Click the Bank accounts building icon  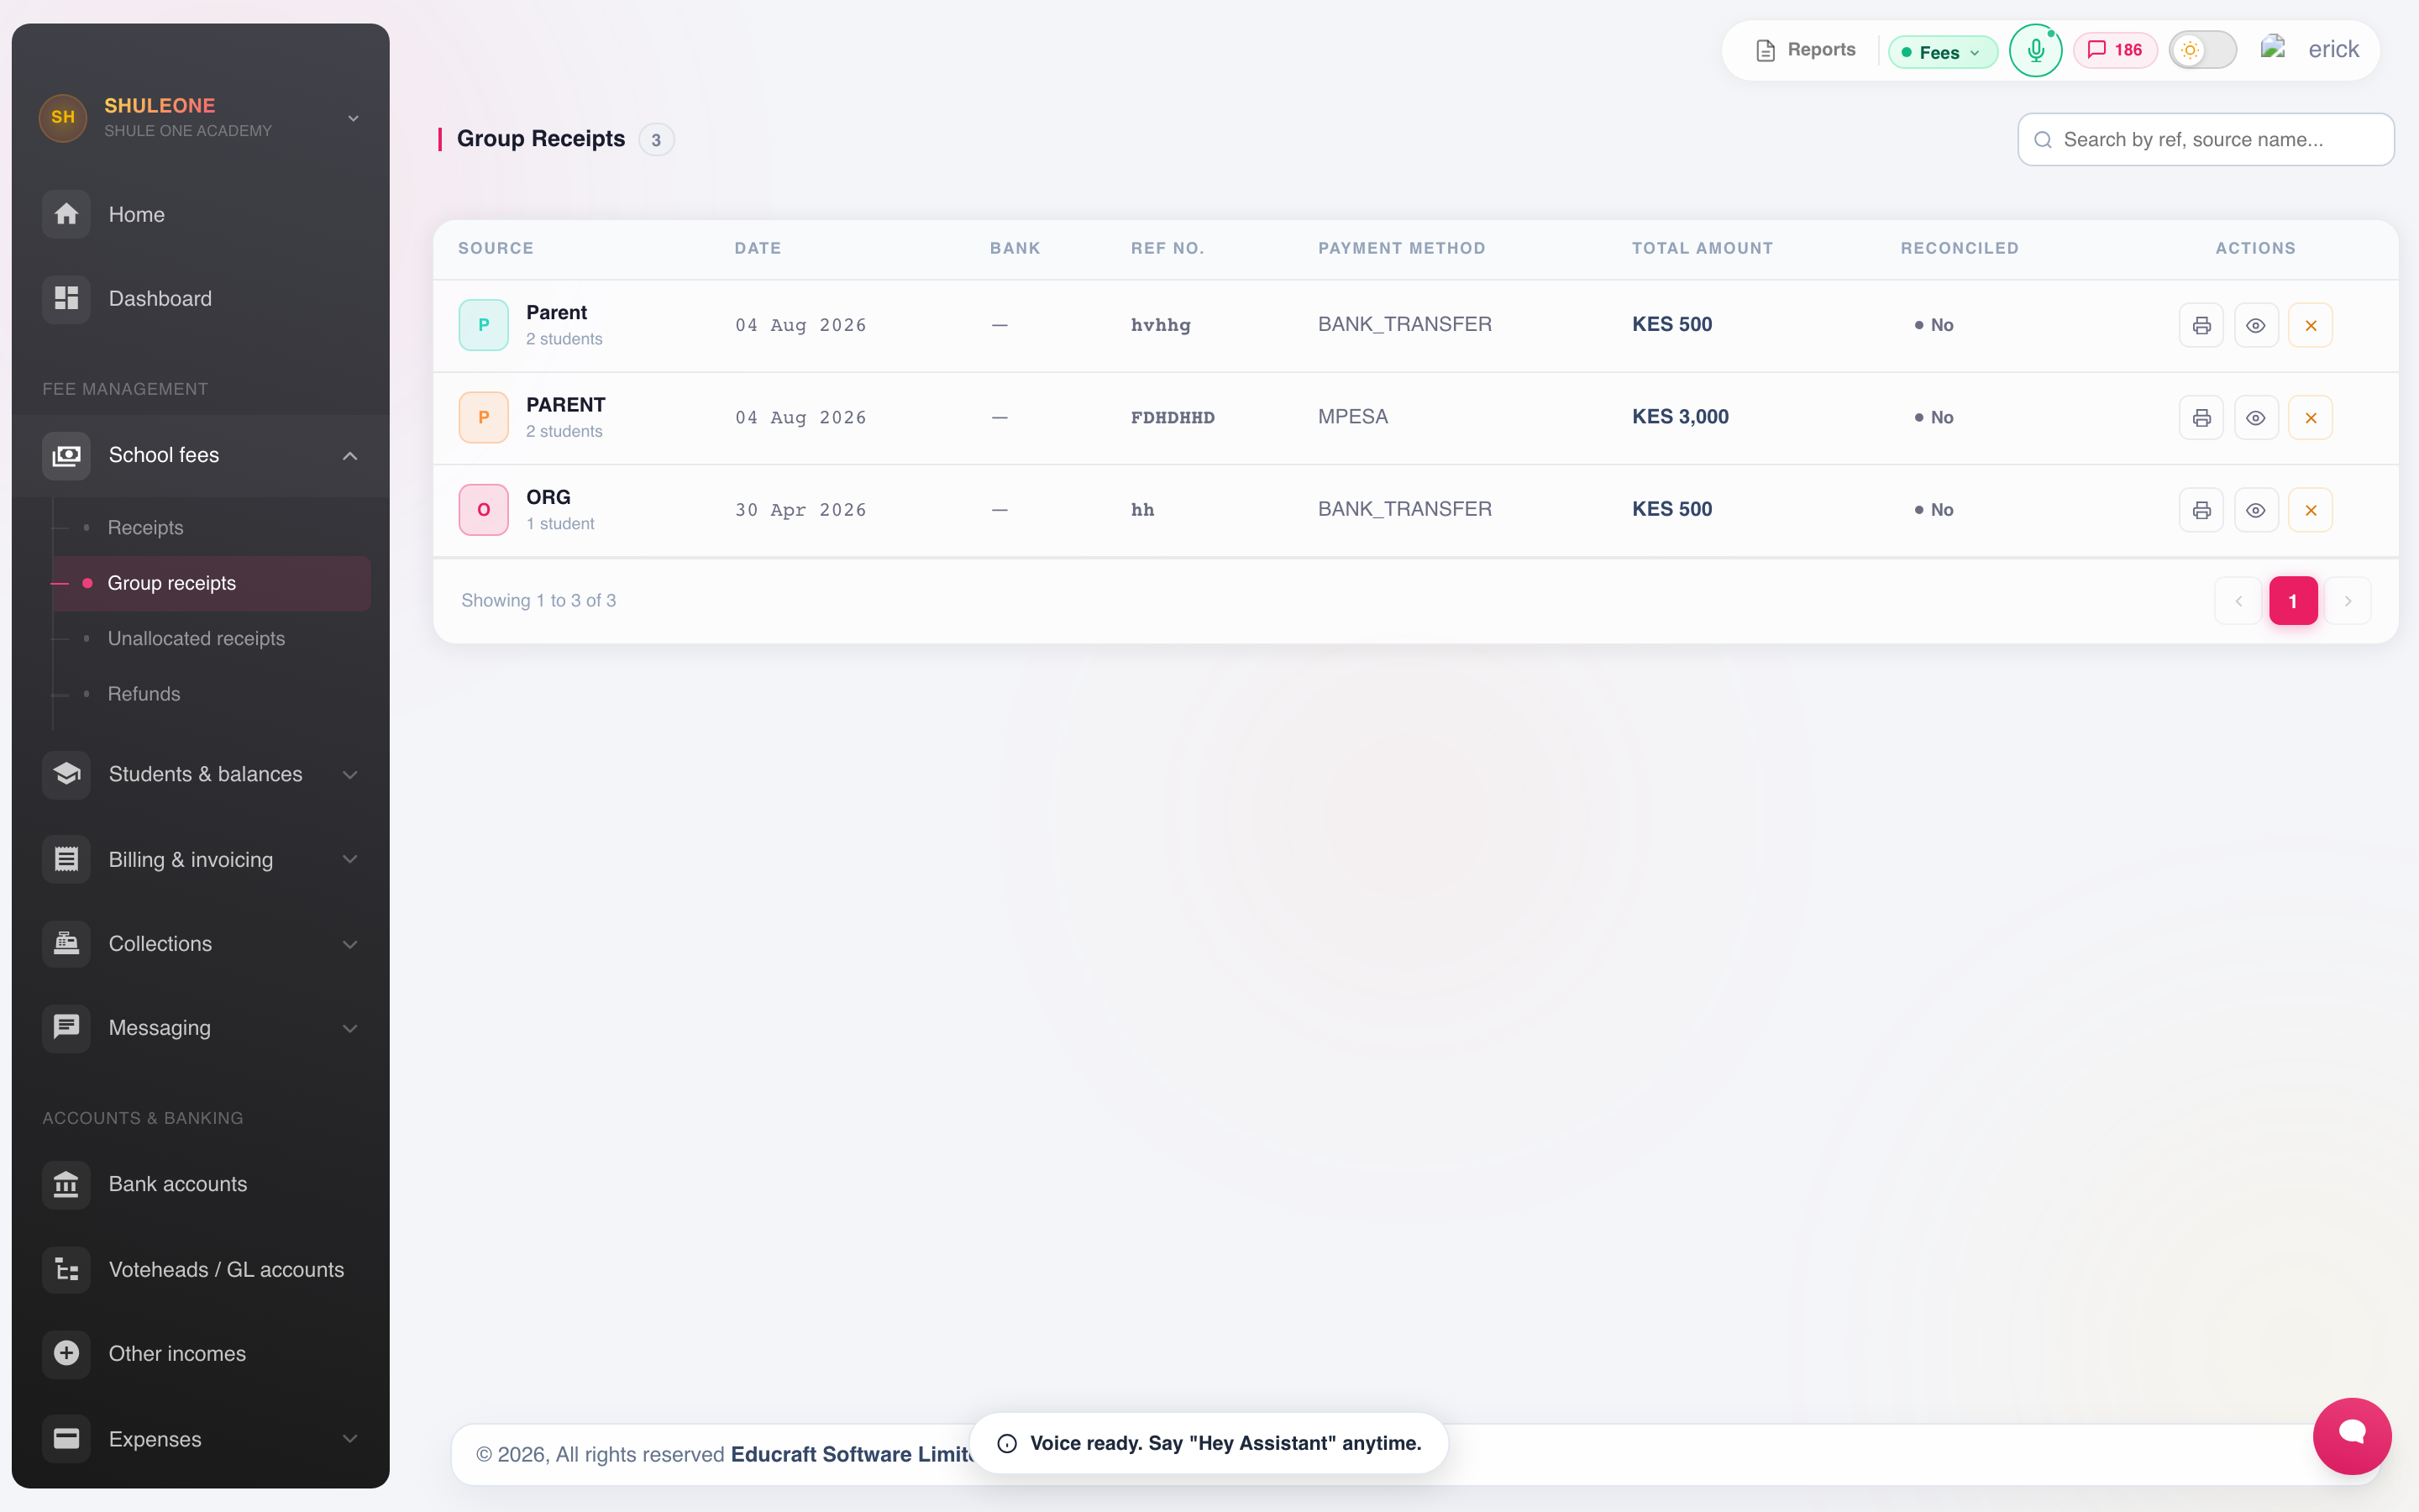click(66, 1184)
